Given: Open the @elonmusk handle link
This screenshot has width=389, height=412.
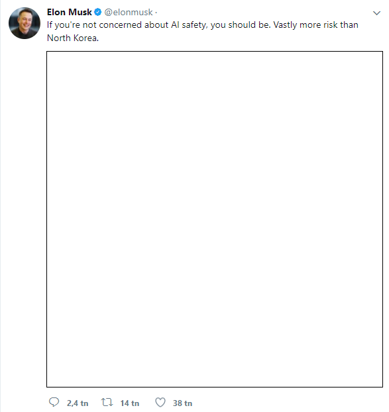Looking at the screenshot, I should coord(129,12).
